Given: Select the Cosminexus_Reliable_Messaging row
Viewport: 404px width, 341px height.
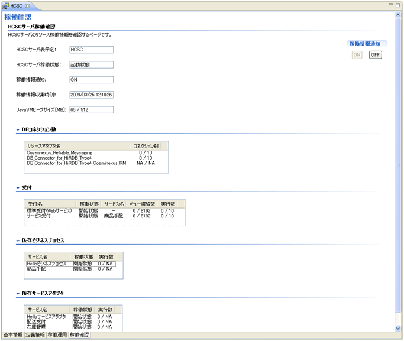Looking at the screenshot, I should (x=59, y=152).
